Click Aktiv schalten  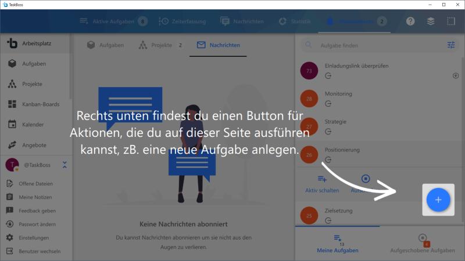coord(322,184)
